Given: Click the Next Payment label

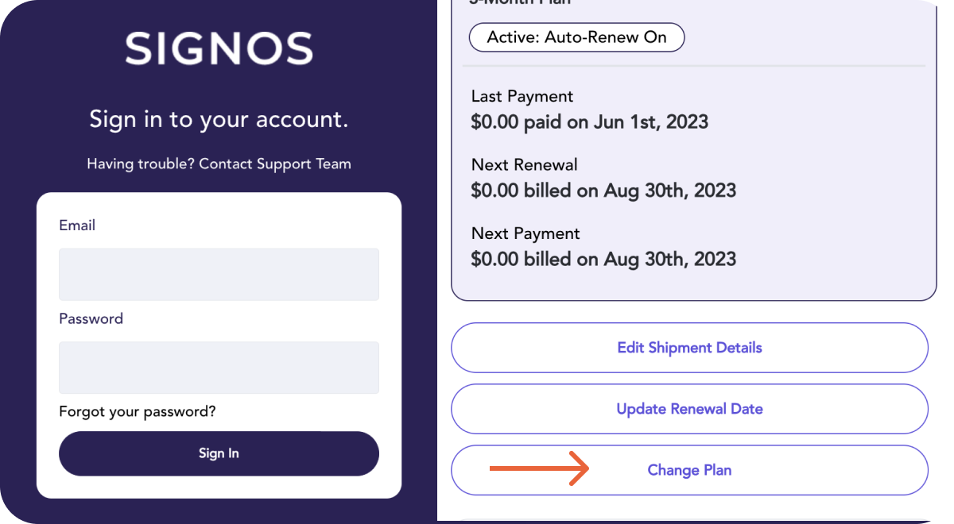Looking at the screenshot, I should click(x=525, y=233).
